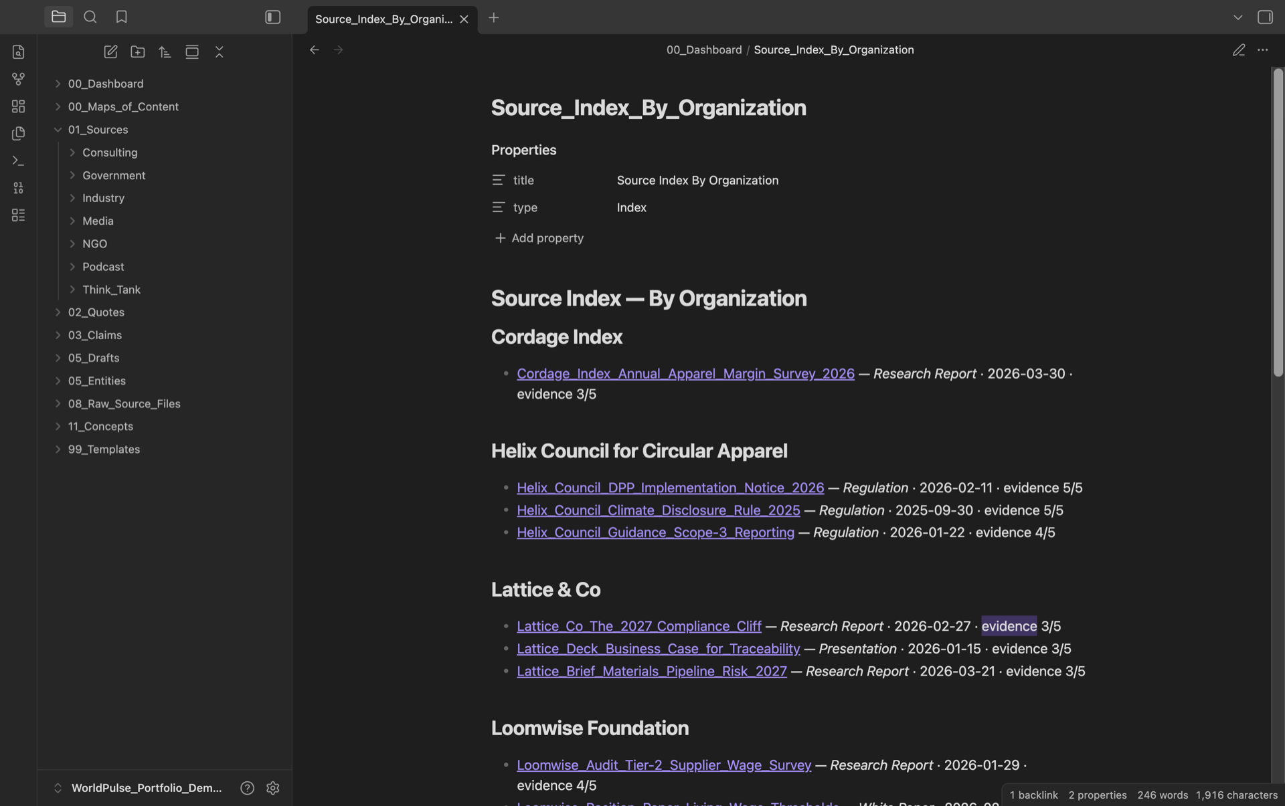Open Cordage_Index_Annual_Apparel_Margin_Survey_2026 link

pos(685,374)
